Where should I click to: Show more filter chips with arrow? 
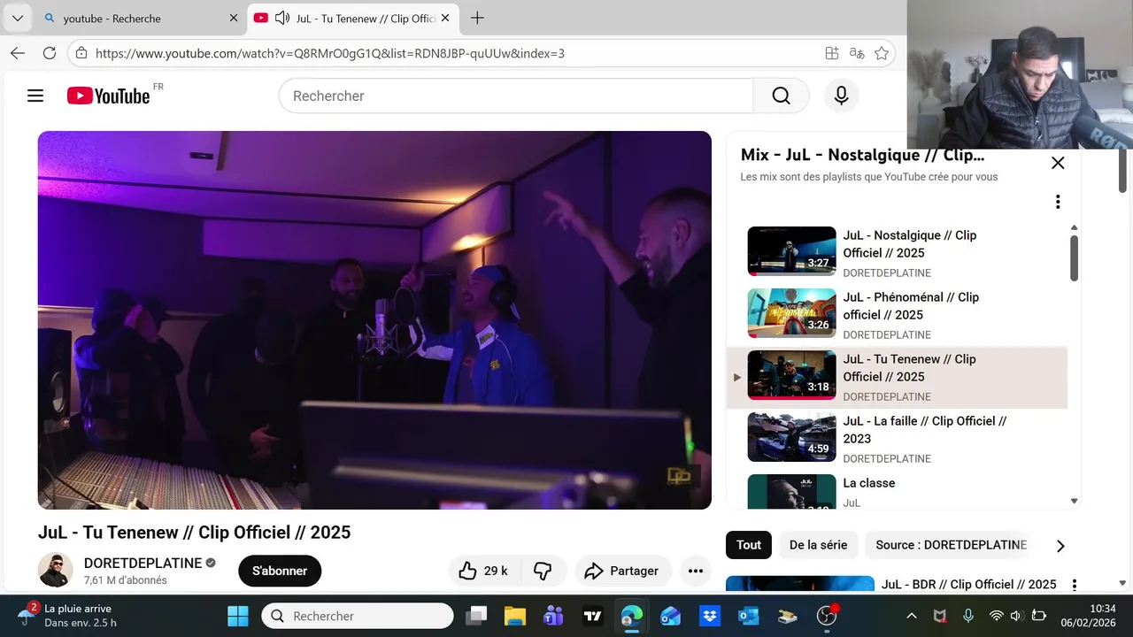1060,546
